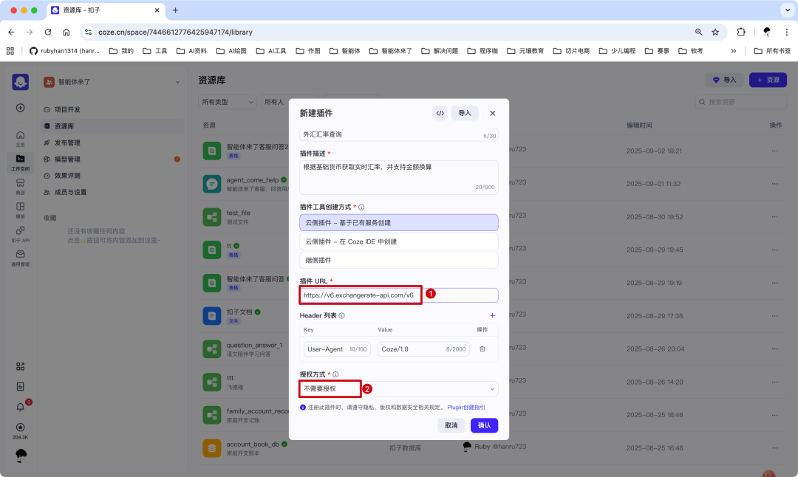Open the notification bell icon
The image size is (798, 477).
click(x=20, y=405)
